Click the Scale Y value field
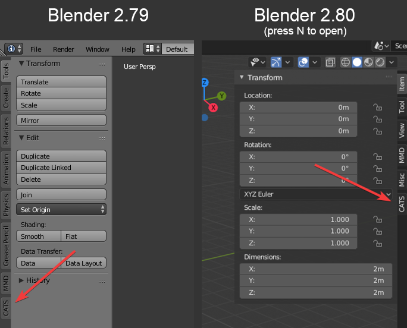Image resolution: width=407 pixels, height=328 pixels. [x=298, y=231]
